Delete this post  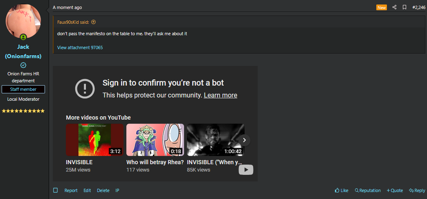pyautogui.click(x=103, y=190)
